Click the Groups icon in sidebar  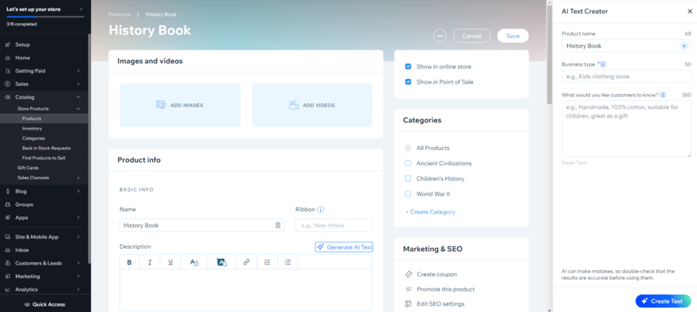(x=8, y=205)
